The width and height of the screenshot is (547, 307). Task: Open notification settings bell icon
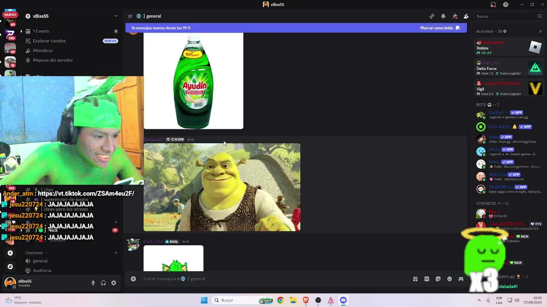(x=443, y=16)
